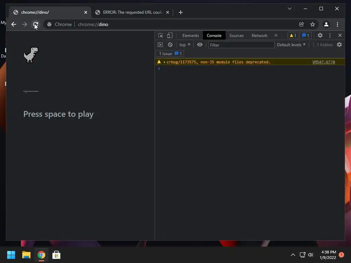Click the warning icon beside crbug message
Viewport: 351px width, 263px height.
159,62
